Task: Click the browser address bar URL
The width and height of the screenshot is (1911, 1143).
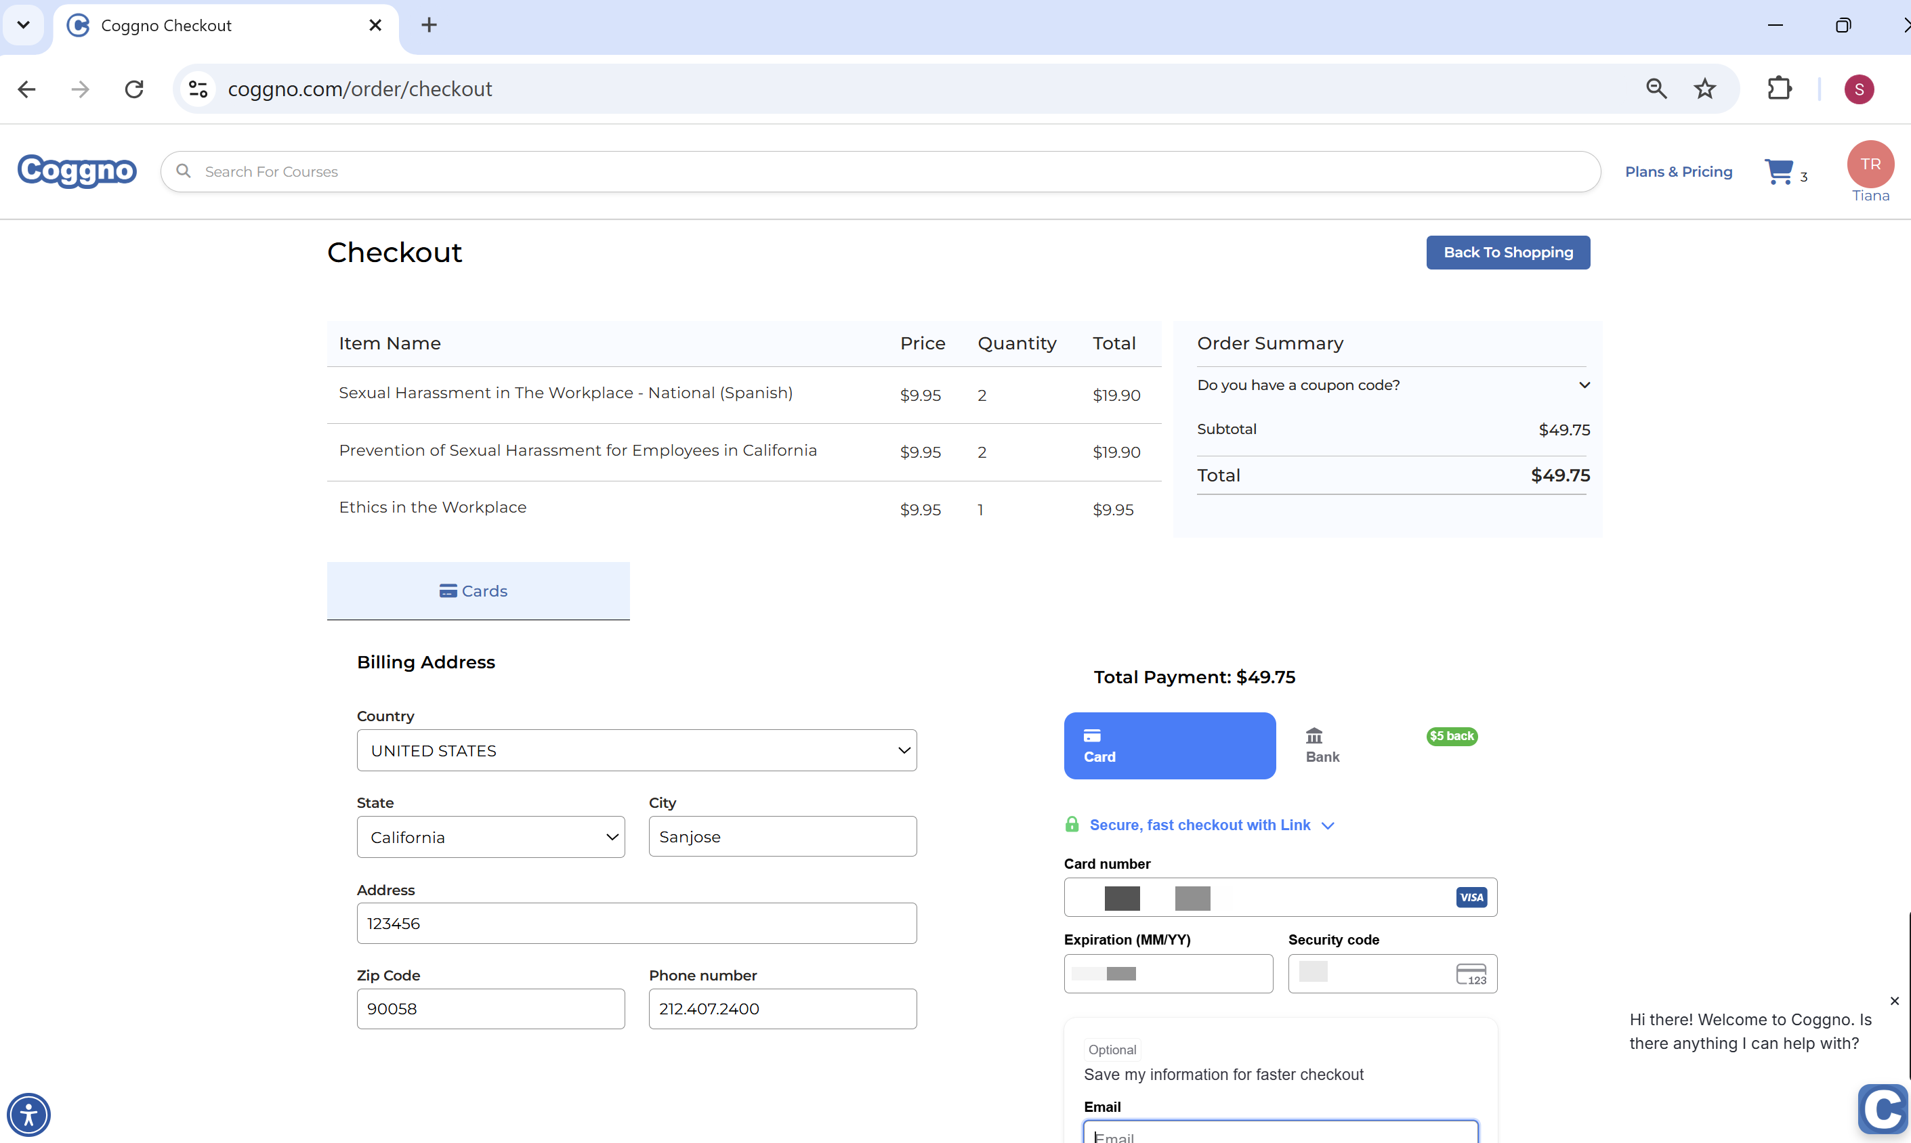Action: (360, 89)
